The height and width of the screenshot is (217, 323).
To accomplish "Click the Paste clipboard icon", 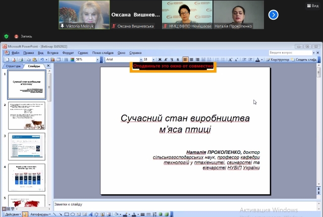I will (x=35, y=60).
